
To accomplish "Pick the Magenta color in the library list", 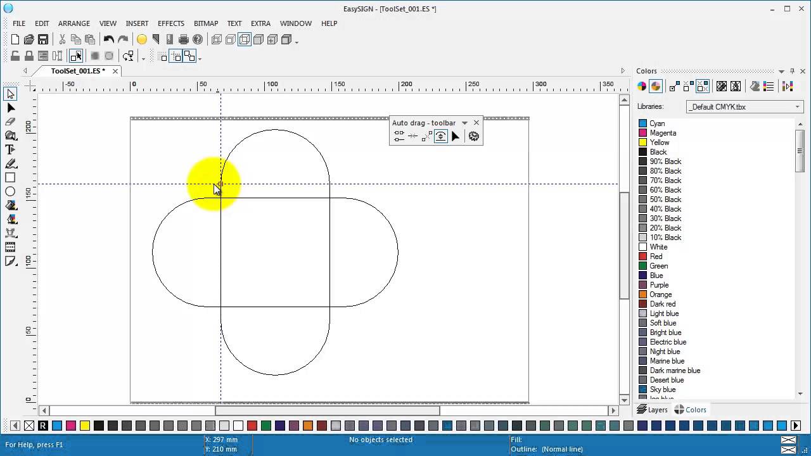I will click(x=663, y=133).
